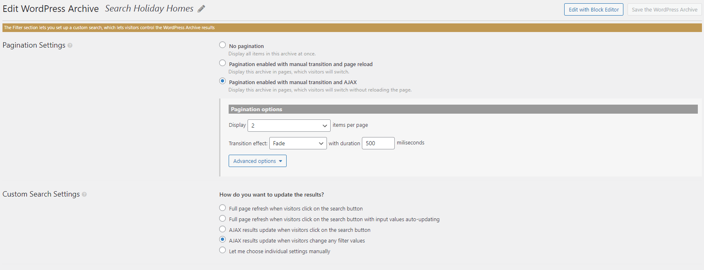
Task: Click the 'miliseconds' label
Action: 410,143
